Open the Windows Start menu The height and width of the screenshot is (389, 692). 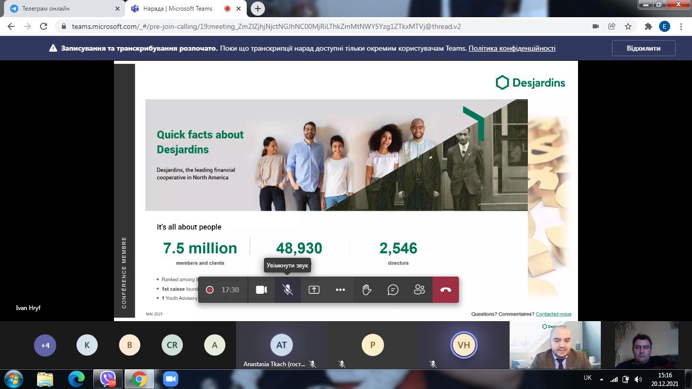click(13, 379)
